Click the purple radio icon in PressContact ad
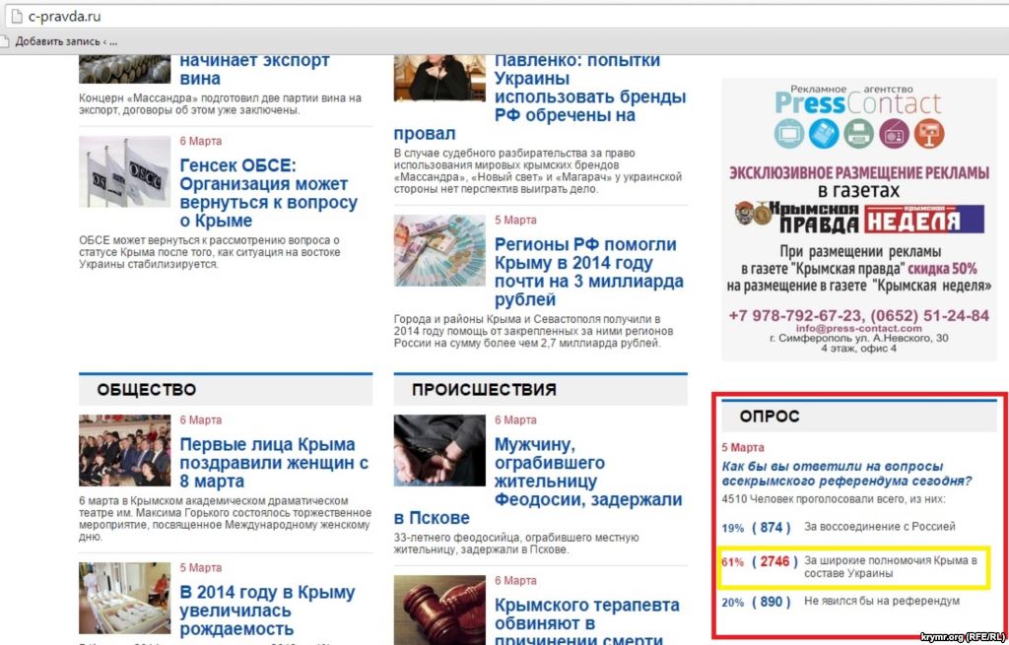 pos(894,132)
